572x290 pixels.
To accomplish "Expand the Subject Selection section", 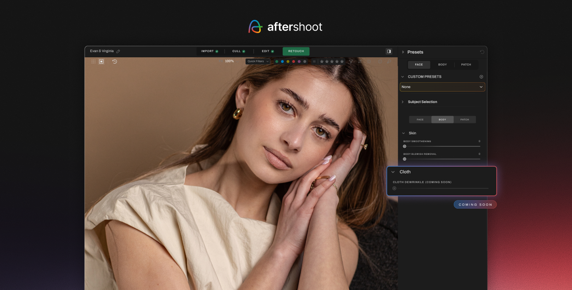I will coord(403,102).
